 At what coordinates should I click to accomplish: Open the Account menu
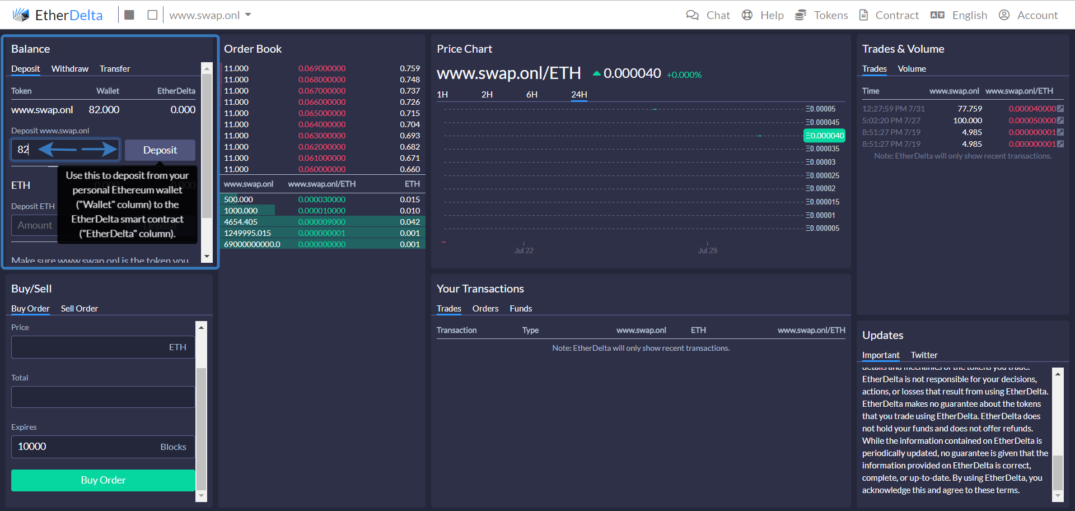pos(1029,15)
